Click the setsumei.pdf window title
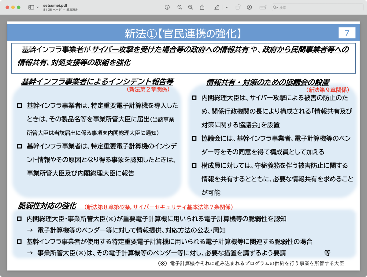Viewport: 367px width, 277px height. 55,5
